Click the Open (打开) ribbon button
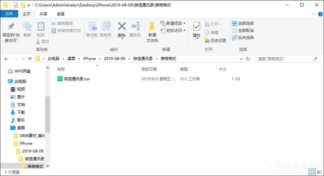The width and height of the screenshot is (324, 176). click(x=213, y=24)
